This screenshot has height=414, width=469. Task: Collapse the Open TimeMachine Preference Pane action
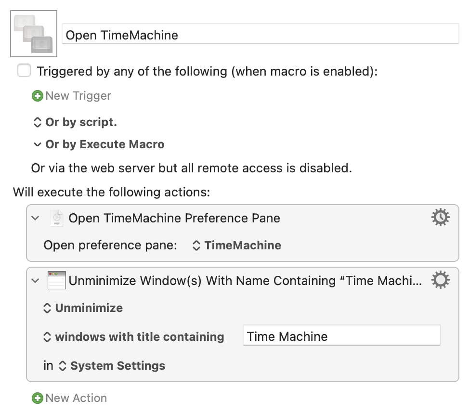click(35, 218)
